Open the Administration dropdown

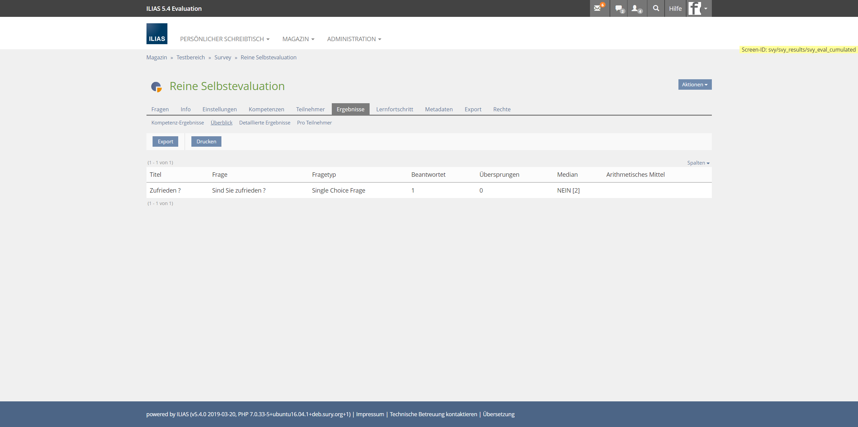pyautogui.click(x=354, y=39)
